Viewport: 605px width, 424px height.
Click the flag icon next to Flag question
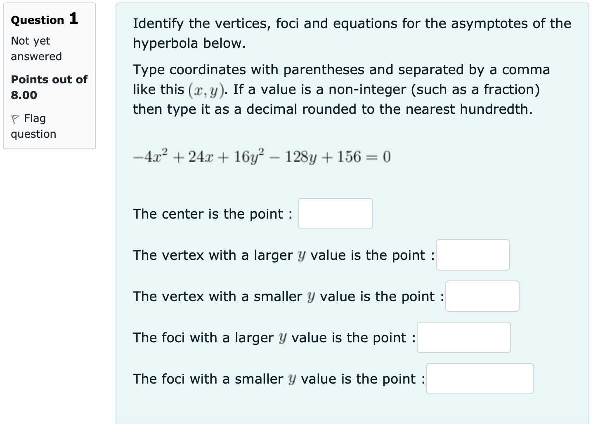15,118
